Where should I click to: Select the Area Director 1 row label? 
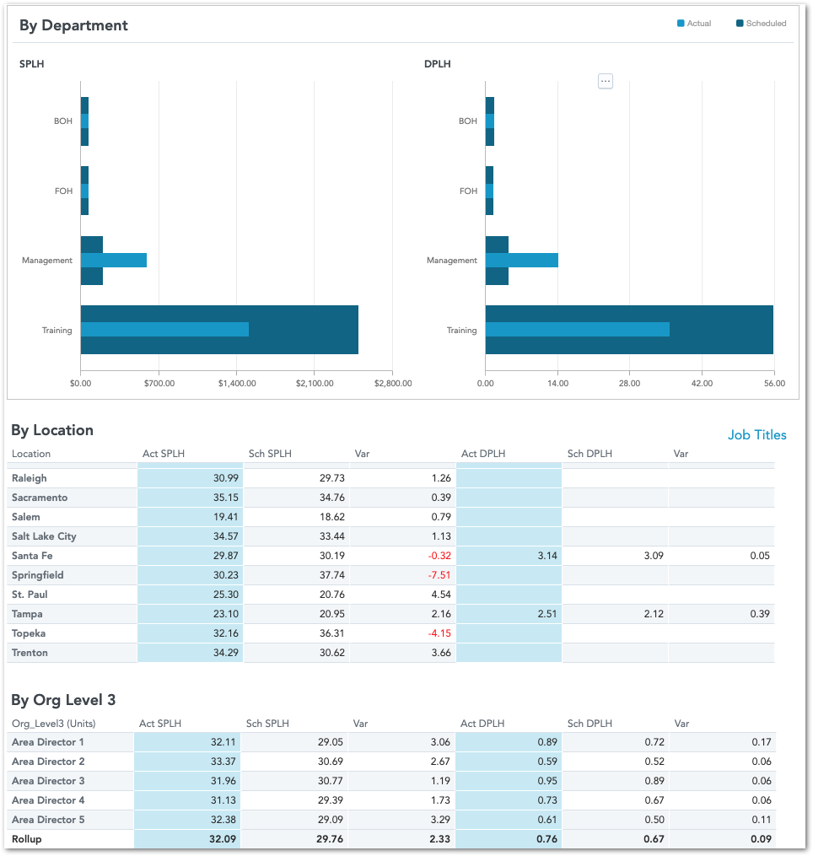click(x=48, y=742)
